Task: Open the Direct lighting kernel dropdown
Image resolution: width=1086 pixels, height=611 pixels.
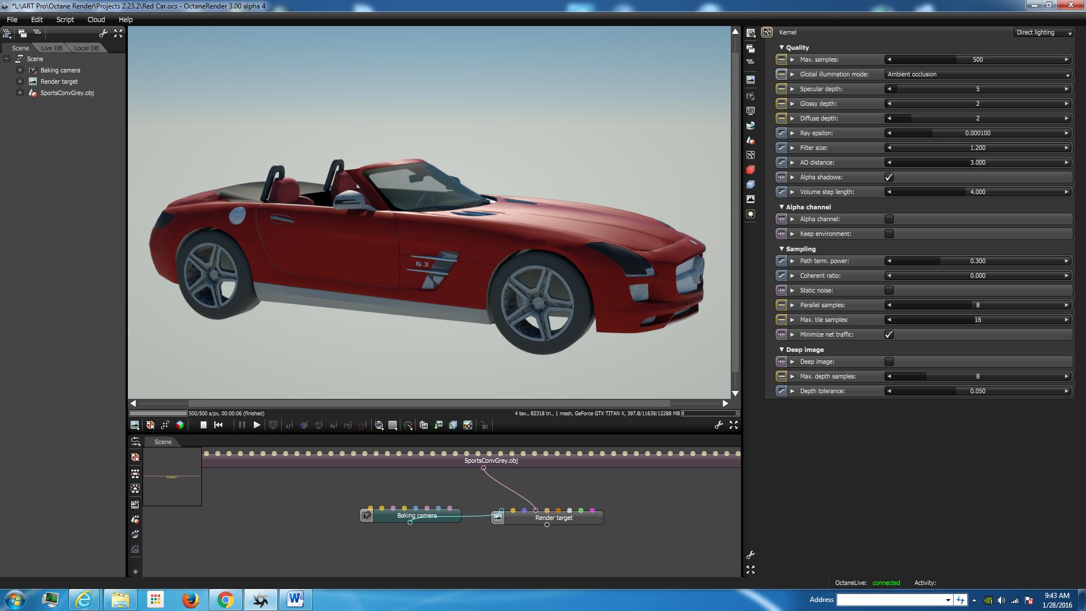Action: [1043, 33]
